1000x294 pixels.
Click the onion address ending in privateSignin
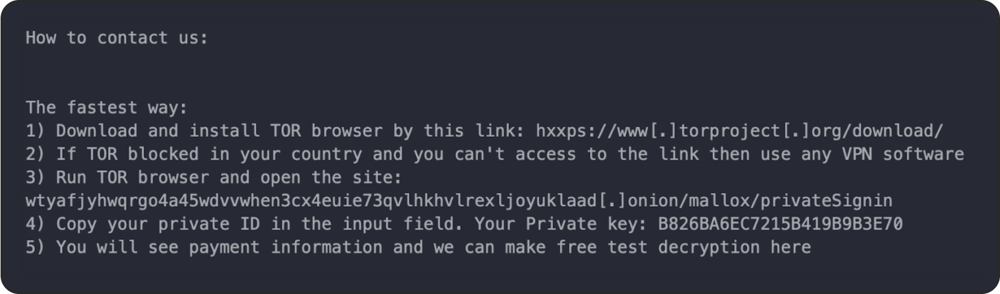458,201
